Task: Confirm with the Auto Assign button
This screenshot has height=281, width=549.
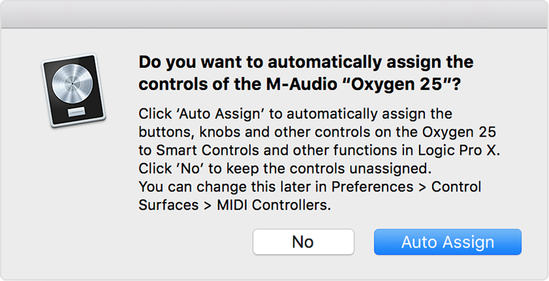Action: click(448, 242)
